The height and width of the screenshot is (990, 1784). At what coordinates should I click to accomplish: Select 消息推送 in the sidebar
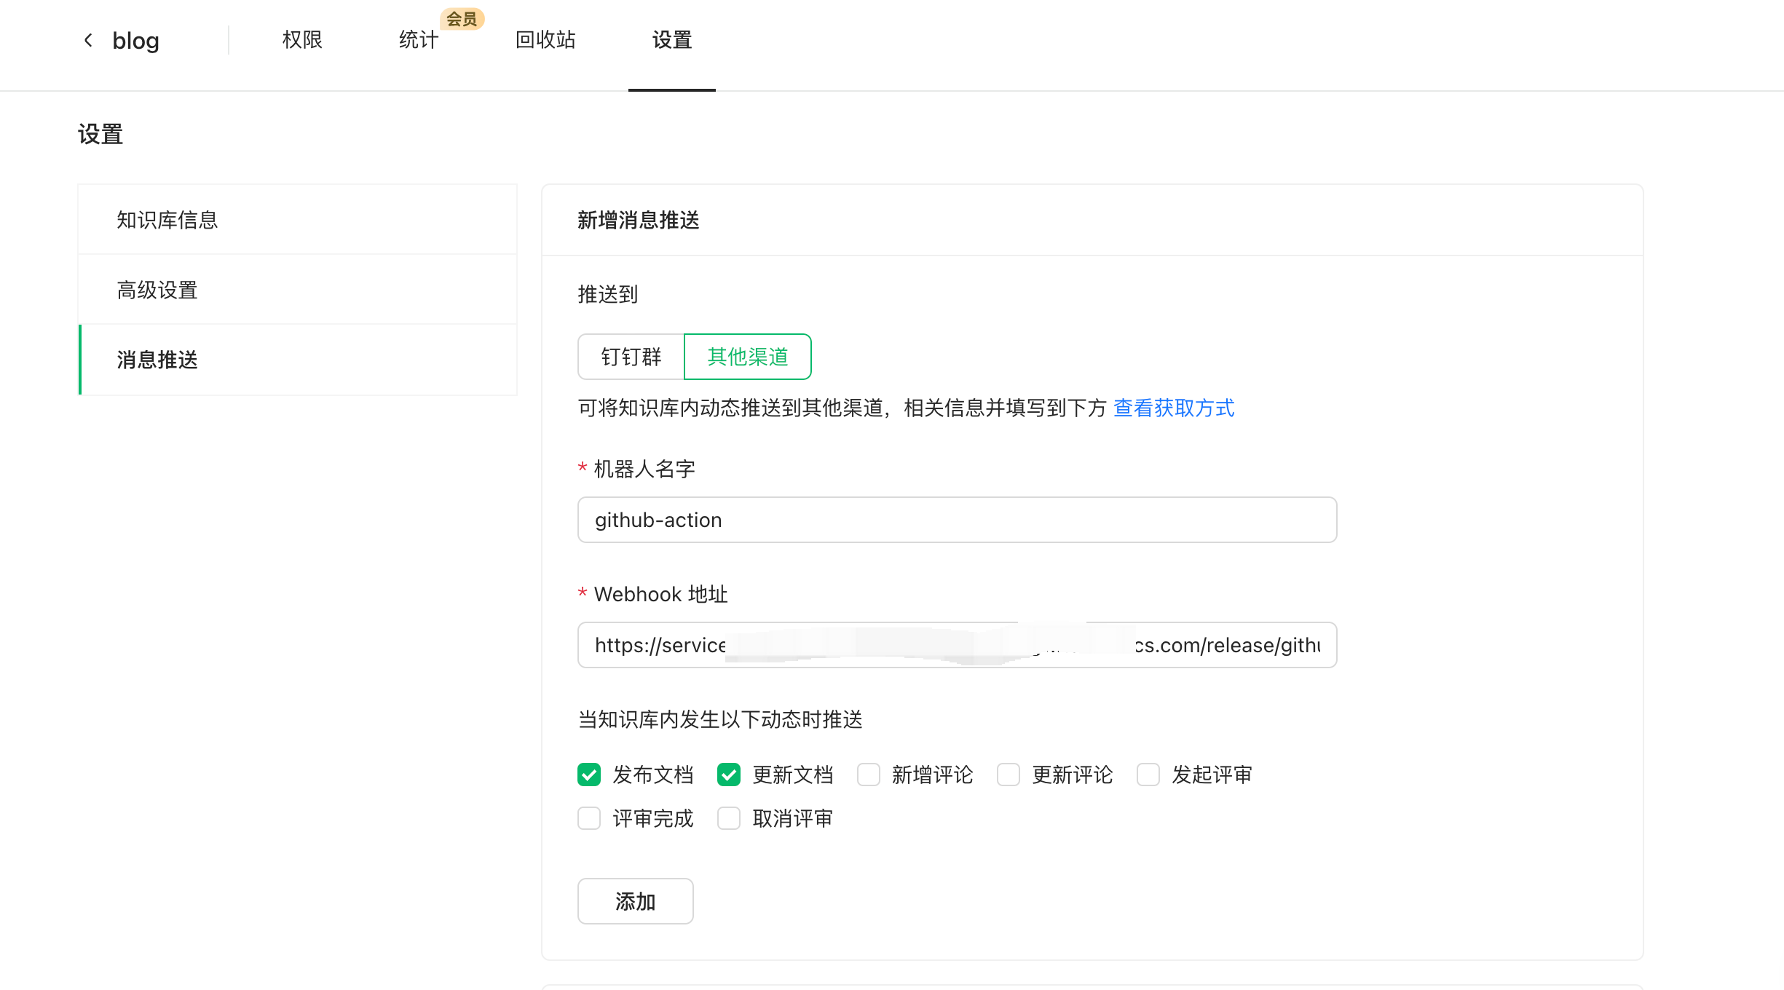pos(157,360)
